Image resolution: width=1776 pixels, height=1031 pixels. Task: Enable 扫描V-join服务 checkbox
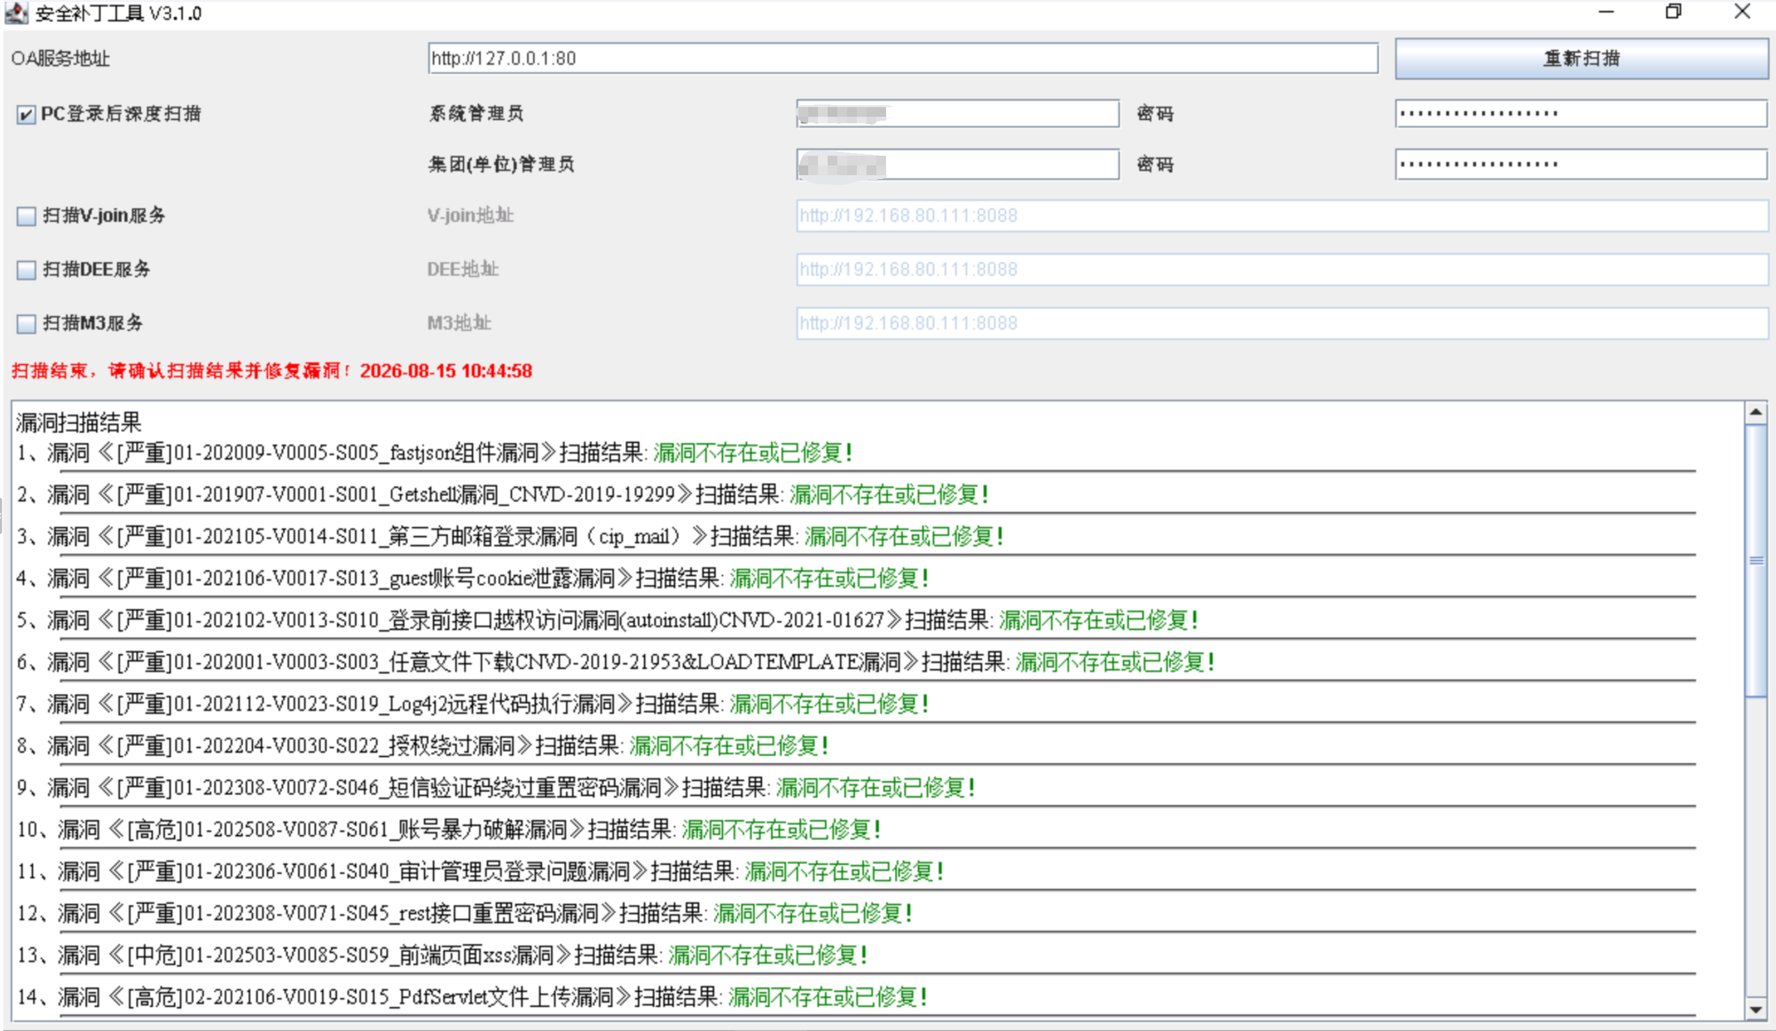(x=26, y=216)
